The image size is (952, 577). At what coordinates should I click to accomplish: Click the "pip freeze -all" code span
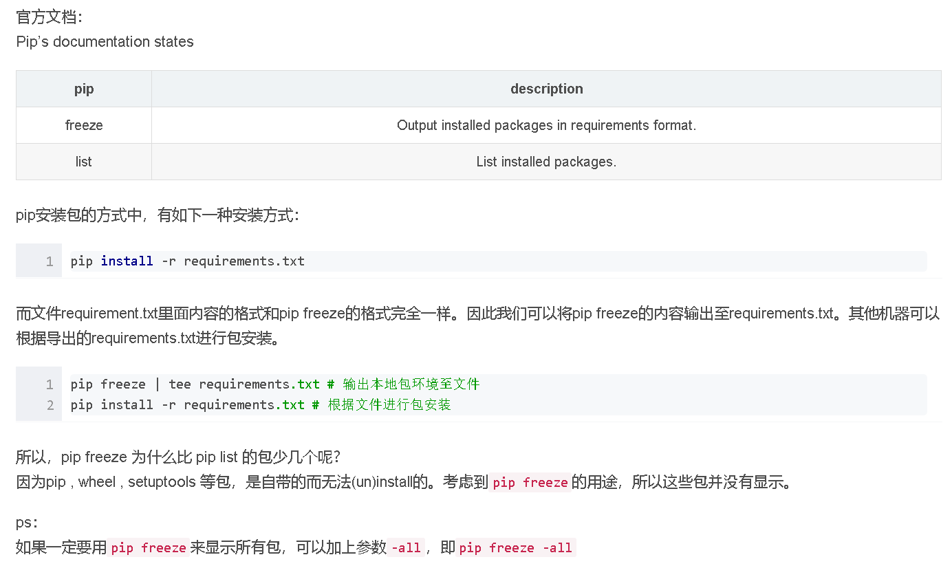click(x=517, y=547)
